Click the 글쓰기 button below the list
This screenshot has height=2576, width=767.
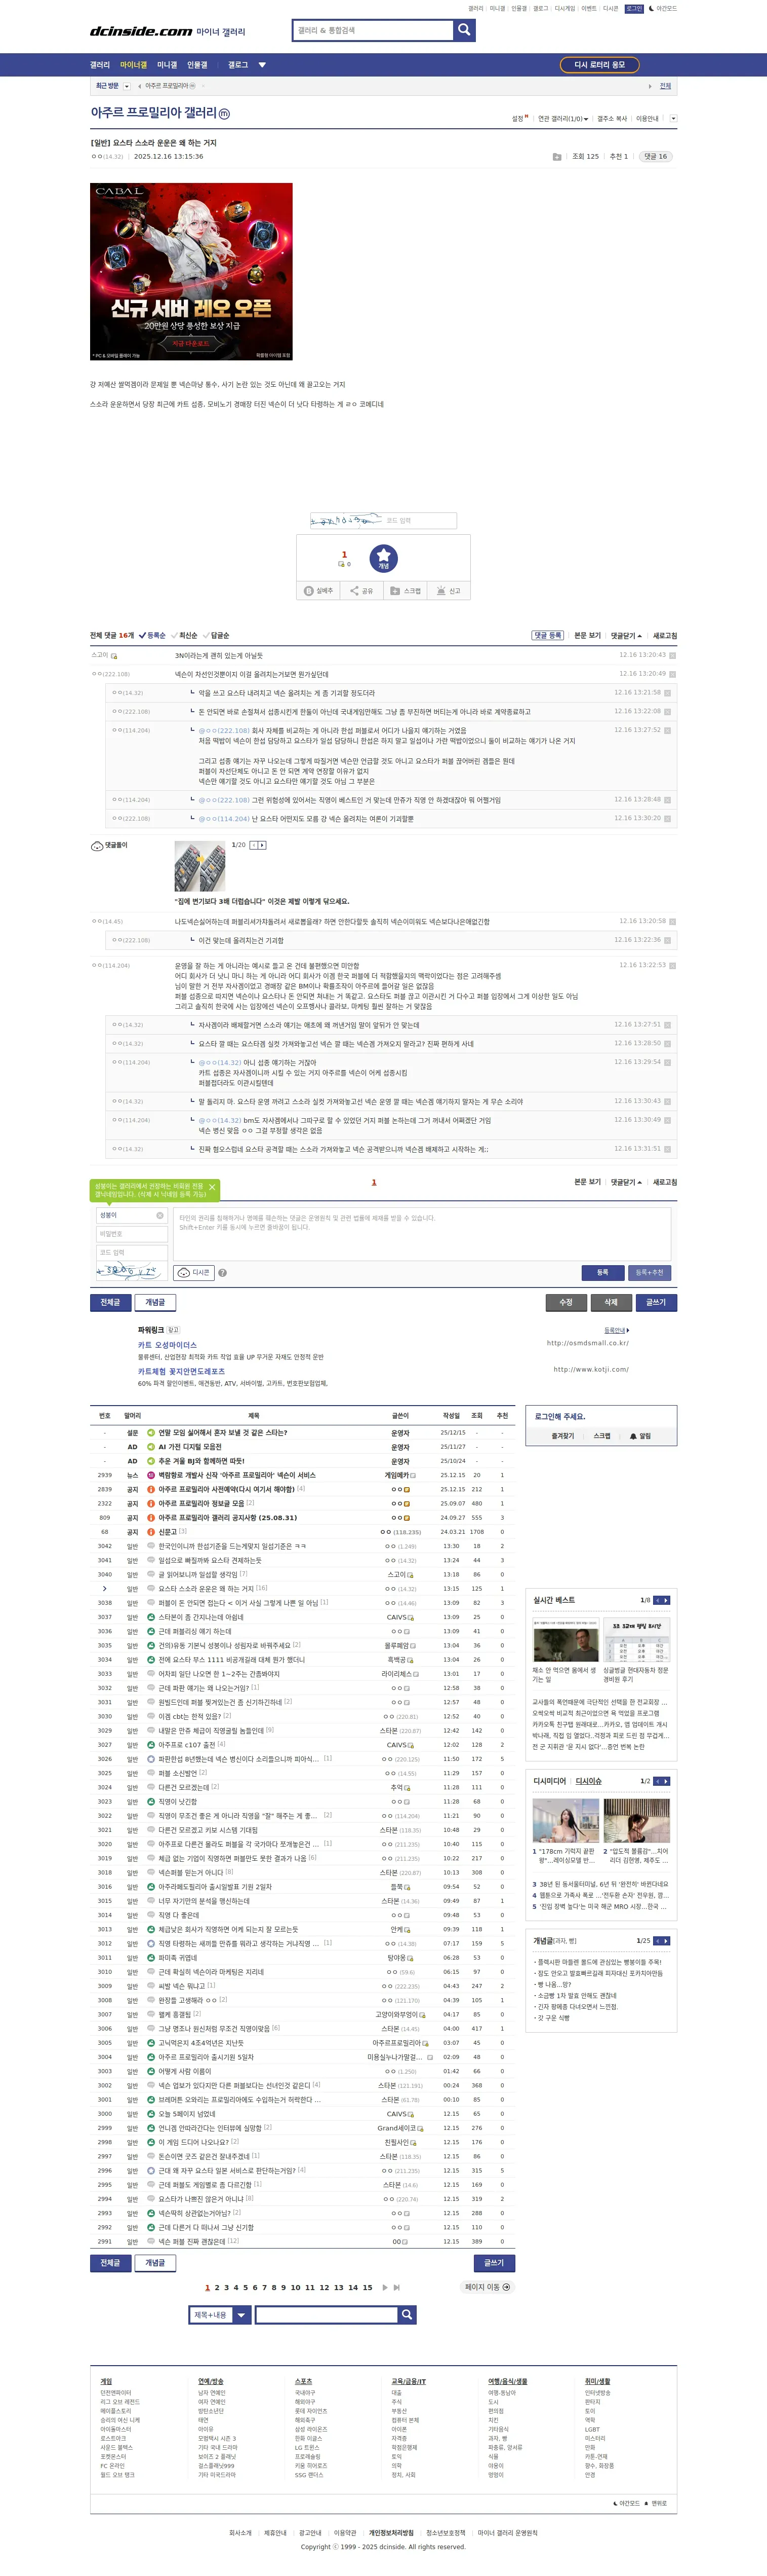(x=493, y=2262)
